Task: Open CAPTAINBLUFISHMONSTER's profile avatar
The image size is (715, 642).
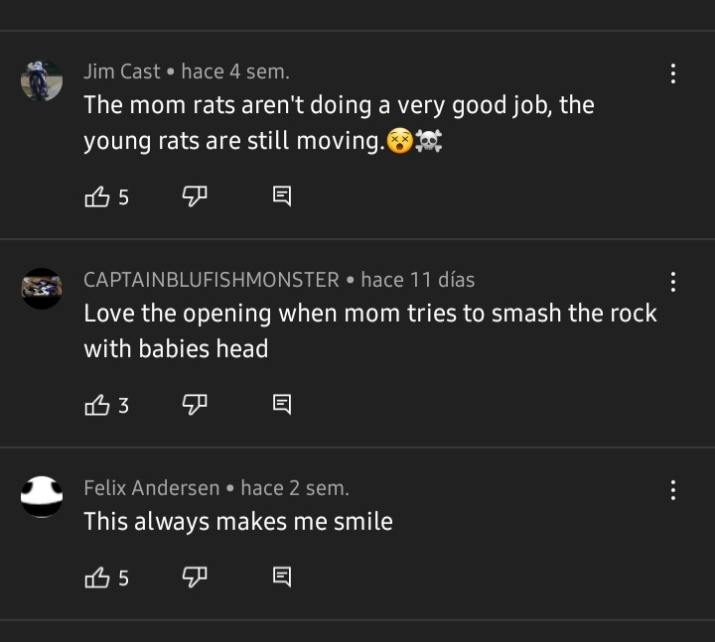Action: [42, 289]
